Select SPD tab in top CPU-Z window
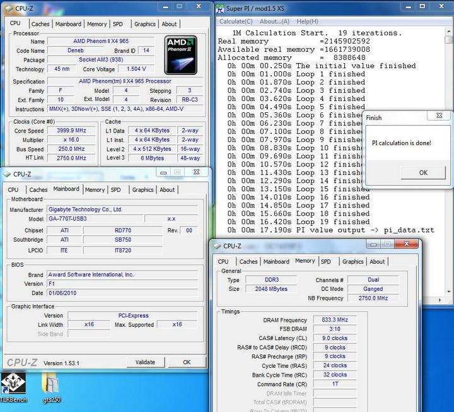The width and height of the screenshot is (454, 412). 117,24
